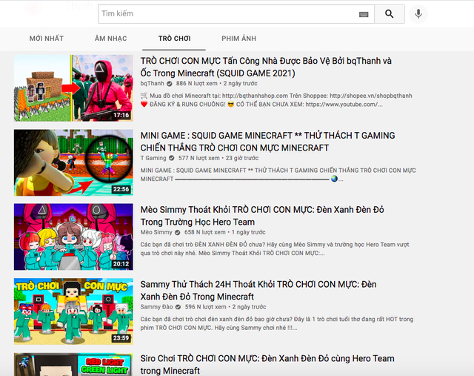Screen dimensions: 474x376
Task: Click T Gaming verified badge
Action: tap(172, 158)
